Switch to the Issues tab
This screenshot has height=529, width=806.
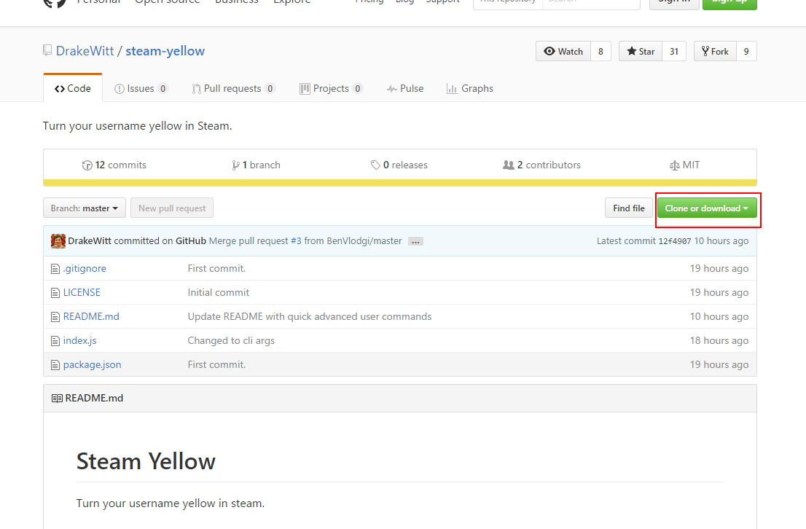[141, 88]
